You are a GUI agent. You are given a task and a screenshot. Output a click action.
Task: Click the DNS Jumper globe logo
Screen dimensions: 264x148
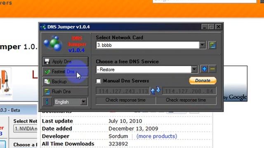tap(53, 44)
